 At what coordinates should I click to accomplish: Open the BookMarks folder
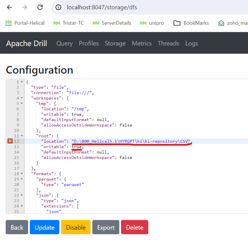[x=191, y=23]
